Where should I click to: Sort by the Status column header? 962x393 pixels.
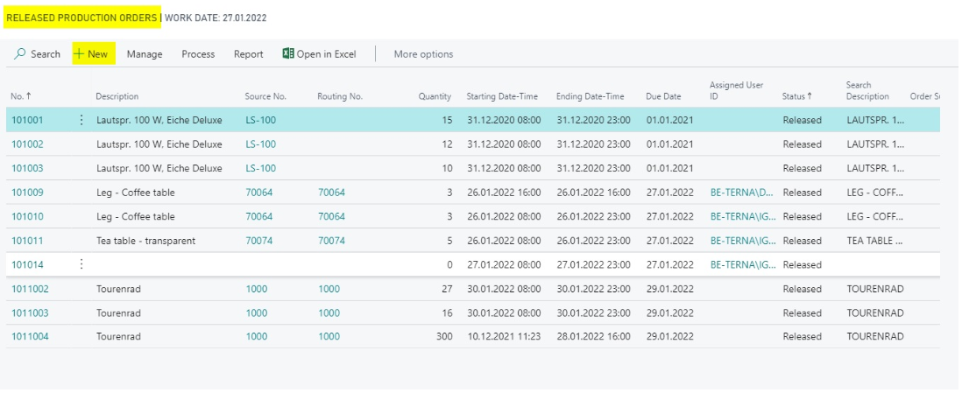[x=797, y=96]
